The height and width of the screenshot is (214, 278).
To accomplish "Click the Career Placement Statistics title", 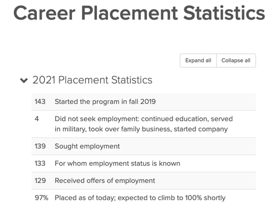I will 139,13.
